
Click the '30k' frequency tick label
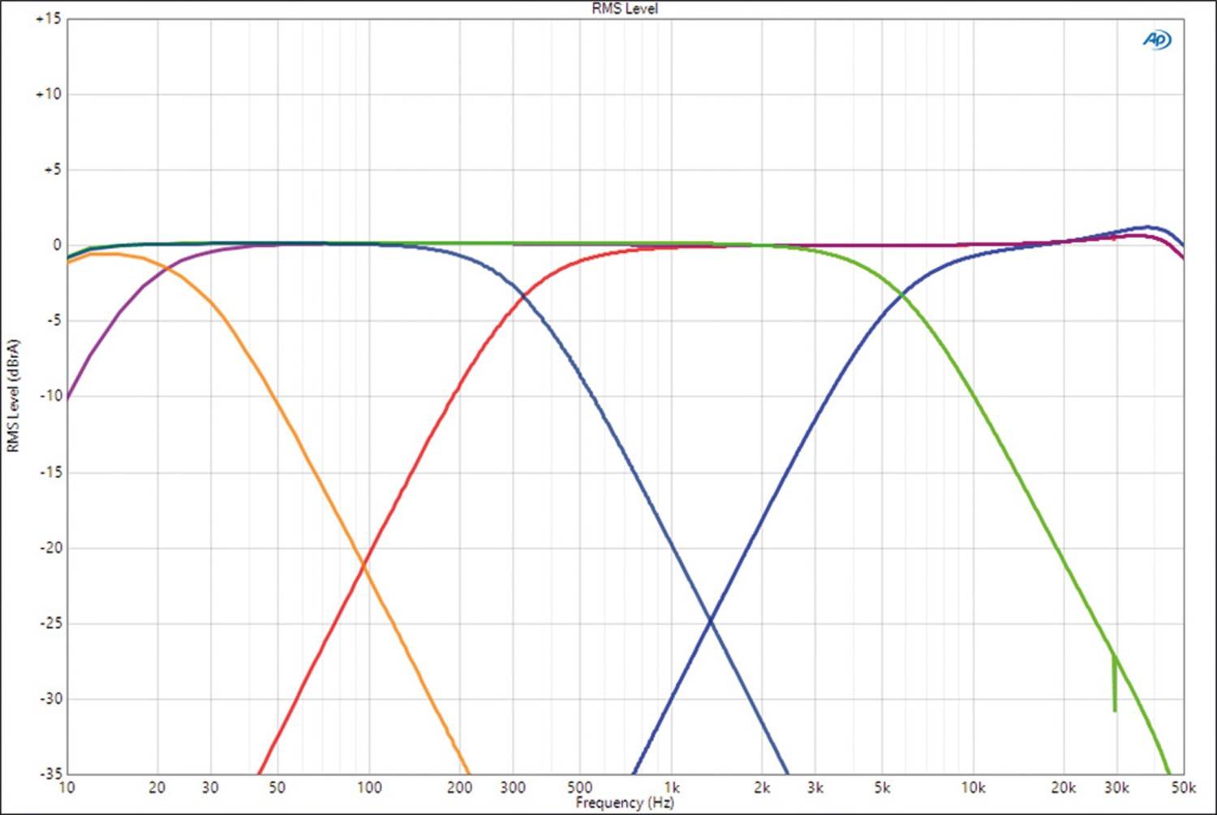[x=1116, y=787]
